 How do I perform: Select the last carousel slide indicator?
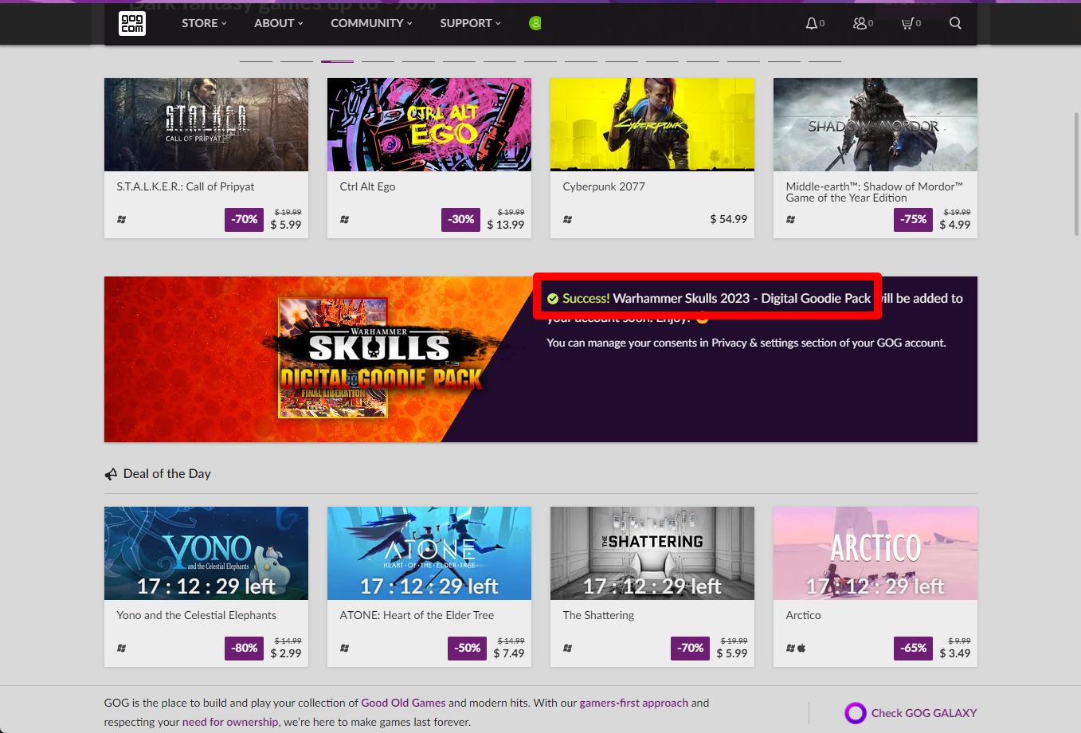(x=825, y=61)
